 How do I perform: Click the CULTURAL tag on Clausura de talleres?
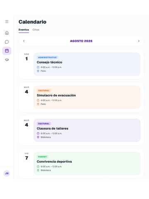point(44,124)
